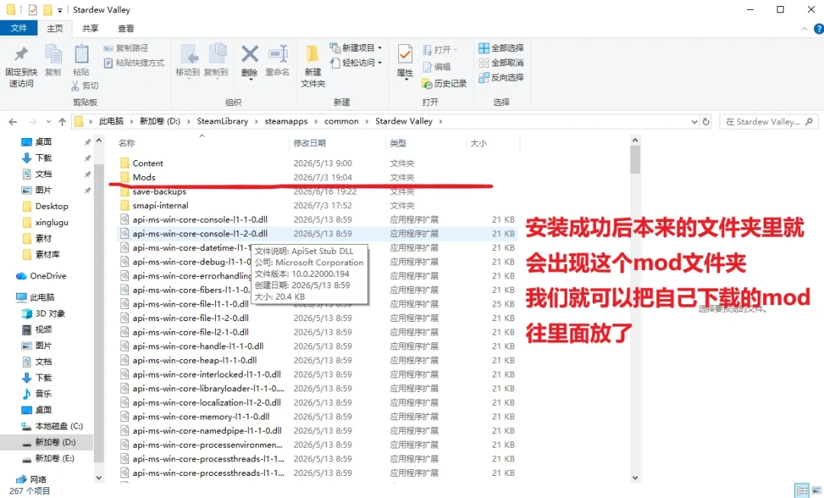Click the Paste ribbon icon

coord(81,55)
